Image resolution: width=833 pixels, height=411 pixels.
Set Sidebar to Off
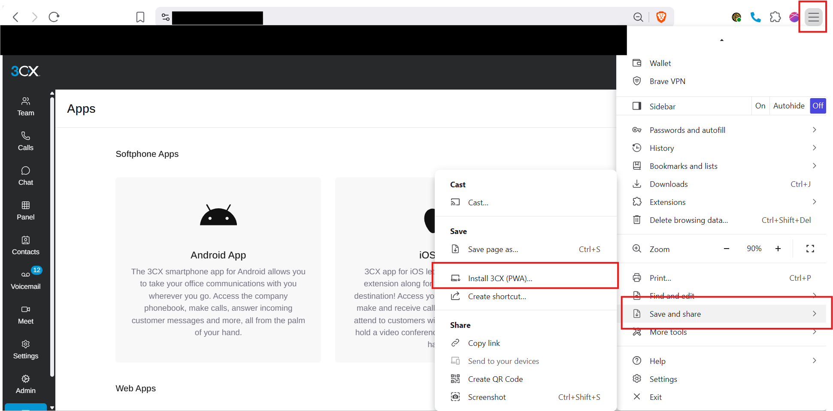pos(818,106)
